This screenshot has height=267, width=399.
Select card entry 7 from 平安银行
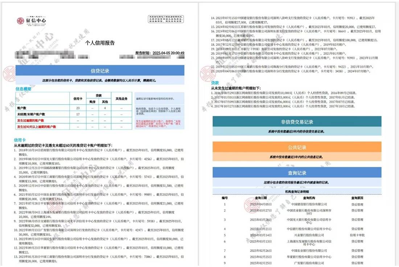tap(99, 206)
